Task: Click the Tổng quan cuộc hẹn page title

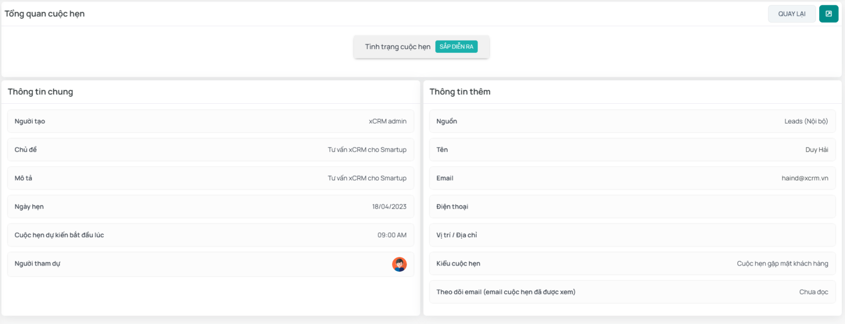Action: [x=45, y=14]
